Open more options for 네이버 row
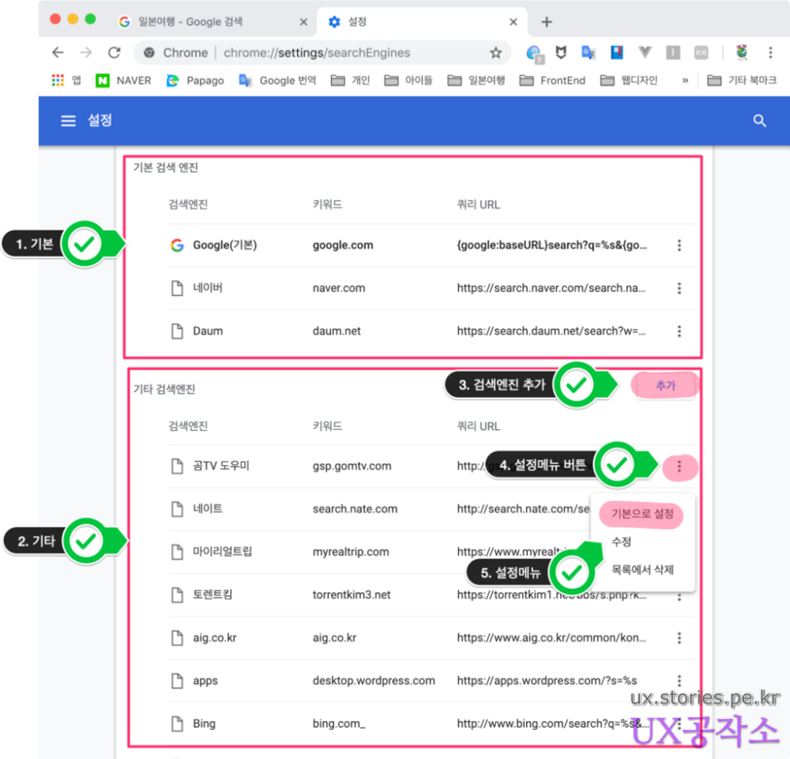Screen dimensions: 790x759 click(679, 288)
